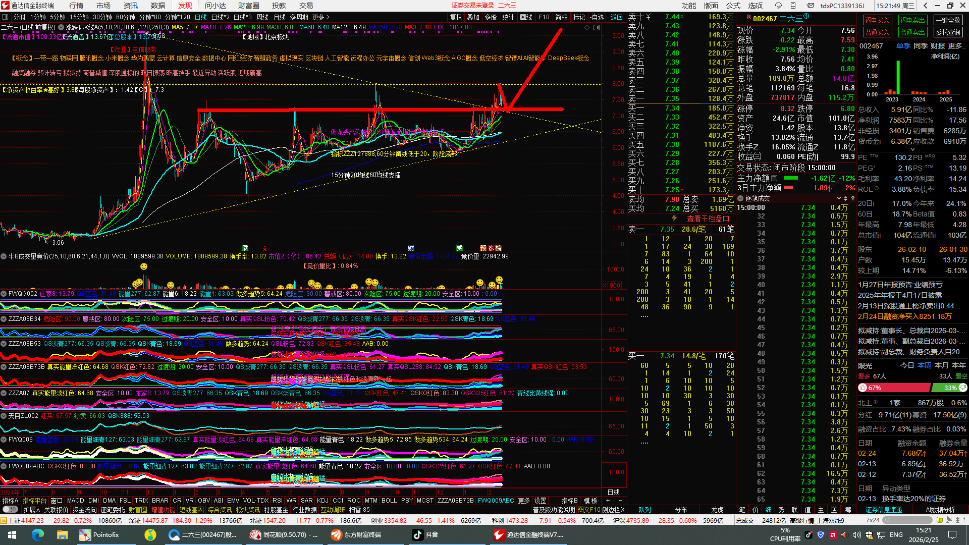Open the dropdown arrow beside 涨跌停K线A

click(x=61, y=27)
